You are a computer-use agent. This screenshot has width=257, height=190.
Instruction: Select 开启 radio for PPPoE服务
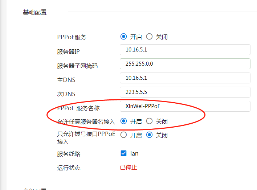pos(123,37)
